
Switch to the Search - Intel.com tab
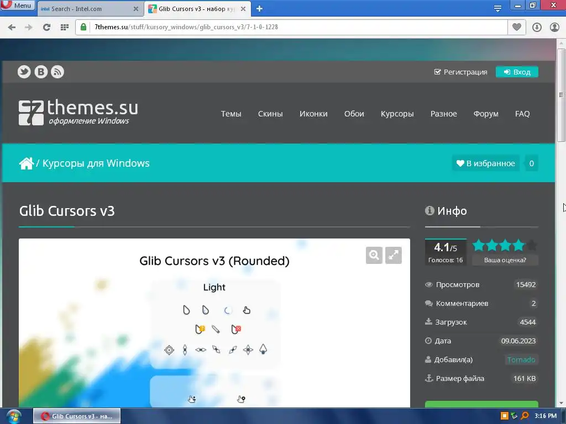point(86,9)
